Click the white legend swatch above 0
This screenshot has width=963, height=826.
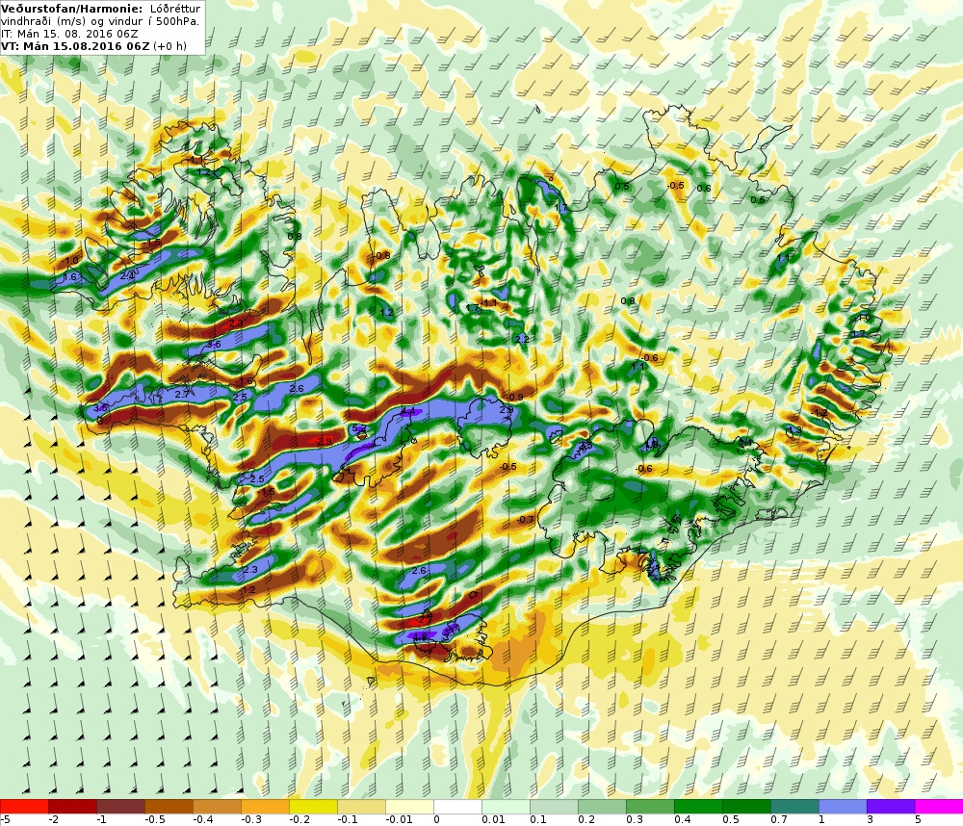(x=457, y=806)
